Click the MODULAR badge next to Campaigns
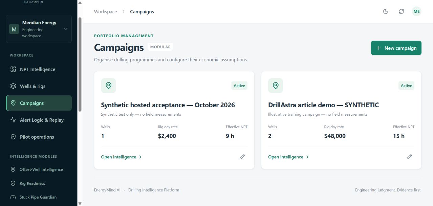The image size is (433, 206). click(160, 47)
